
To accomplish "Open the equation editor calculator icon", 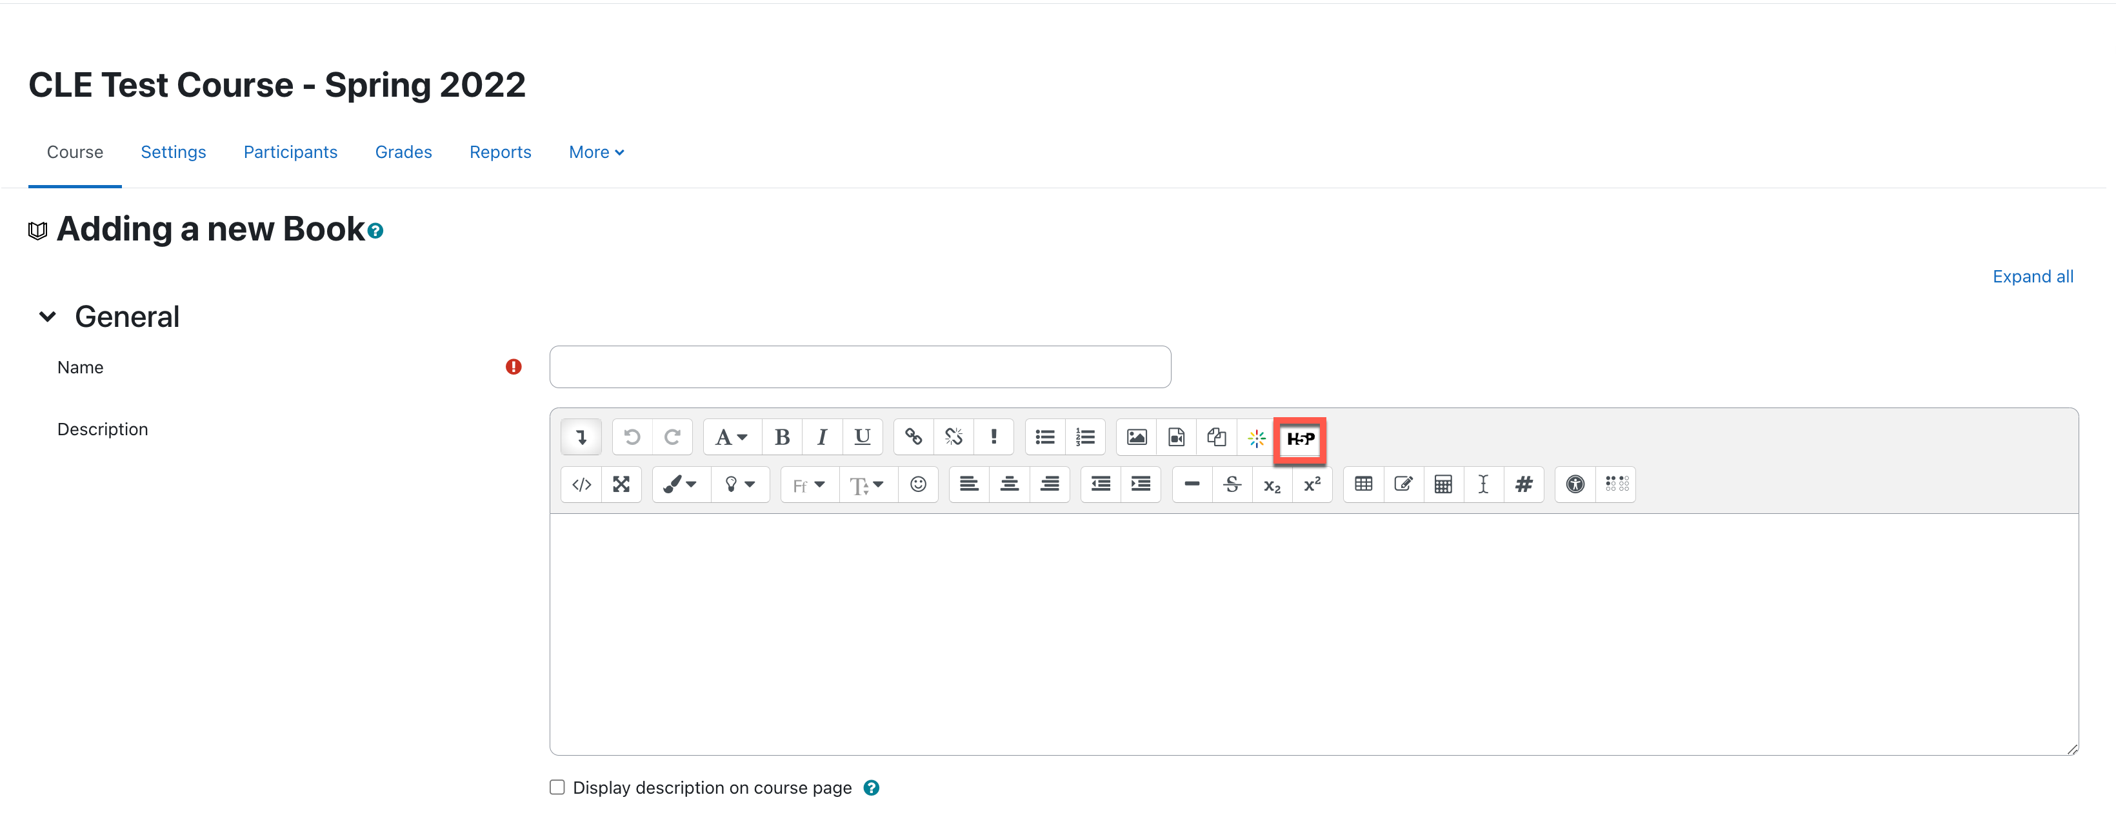I will [x=1442, y=485].
